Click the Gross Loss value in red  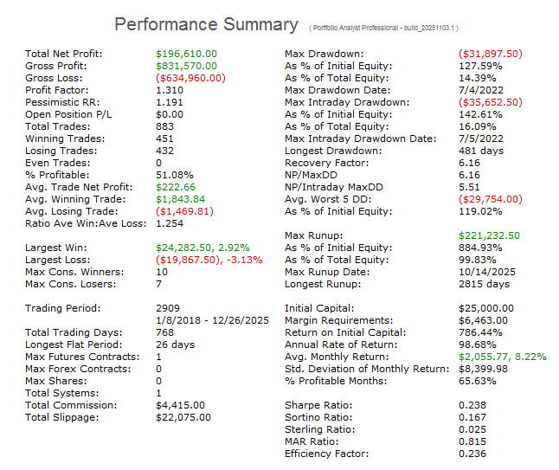[x=190, y=77]
